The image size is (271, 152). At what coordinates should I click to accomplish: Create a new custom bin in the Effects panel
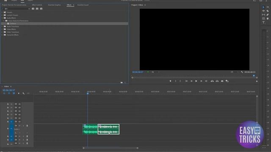click(122, 83)
